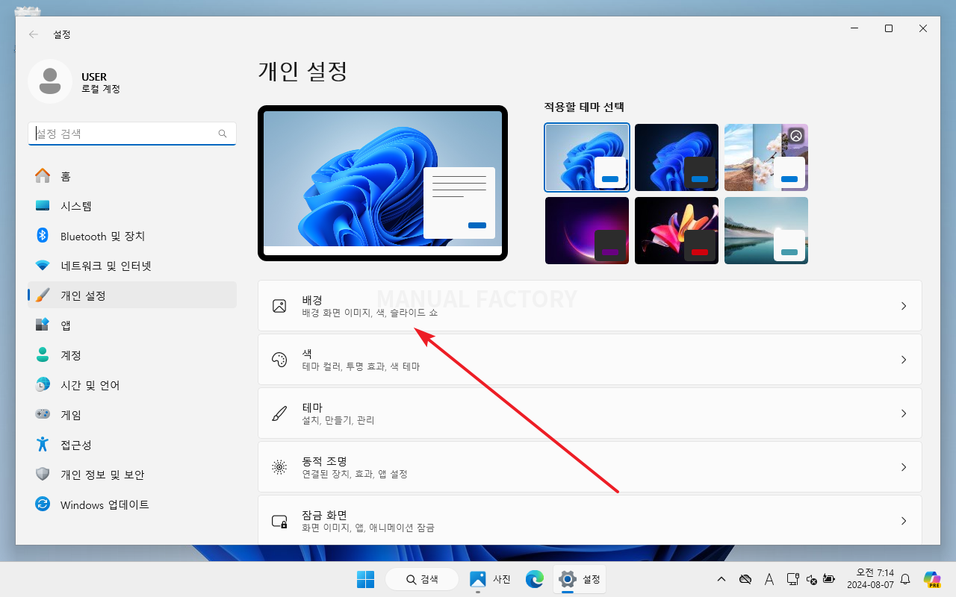Select the dark Windows bloom theme

tap(677, 157)
